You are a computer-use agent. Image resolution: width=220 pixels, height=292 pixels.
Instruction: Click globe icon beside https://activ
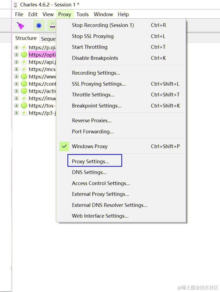click(x=24, y=91)
